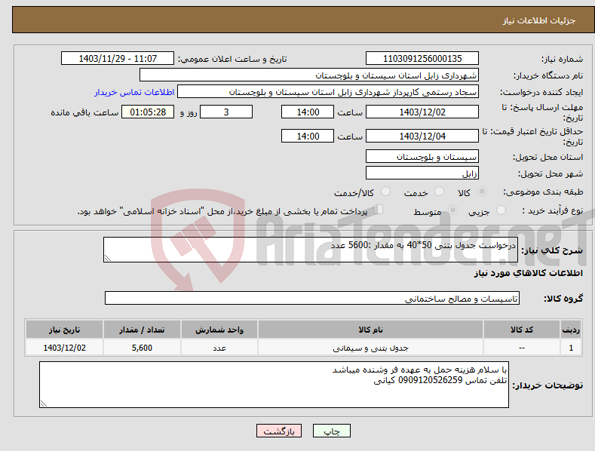Click the quantity cell 5,600
The image size is (595, 451).
click(142, 348)
